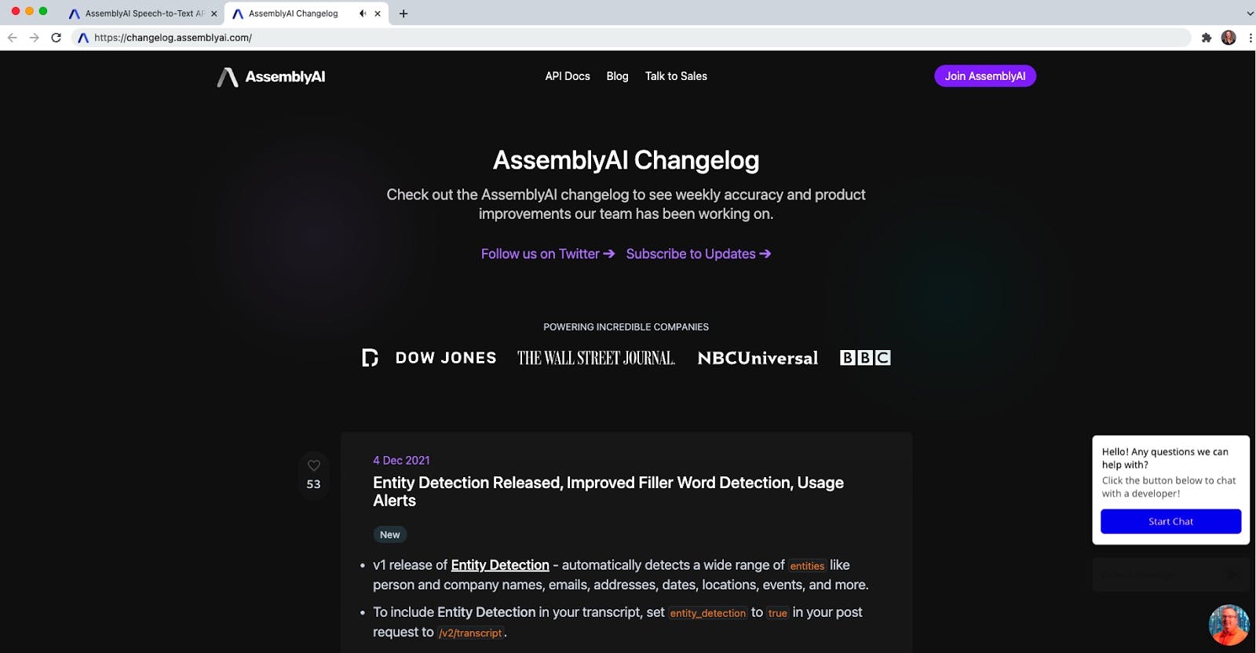Expand the tab search chevron at top right
The height and width of the screenshot is (653, 1256).
(x=1249, y=13)
